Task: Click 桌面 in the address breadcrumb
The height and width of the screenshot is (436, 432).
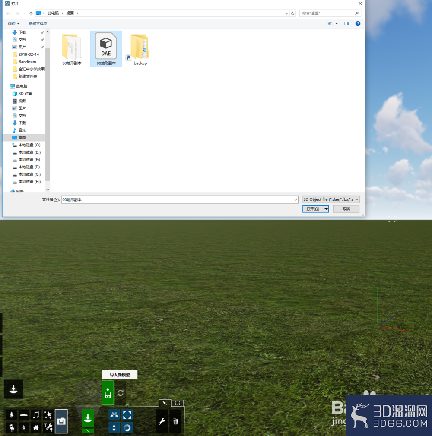Action: (70, 13)
